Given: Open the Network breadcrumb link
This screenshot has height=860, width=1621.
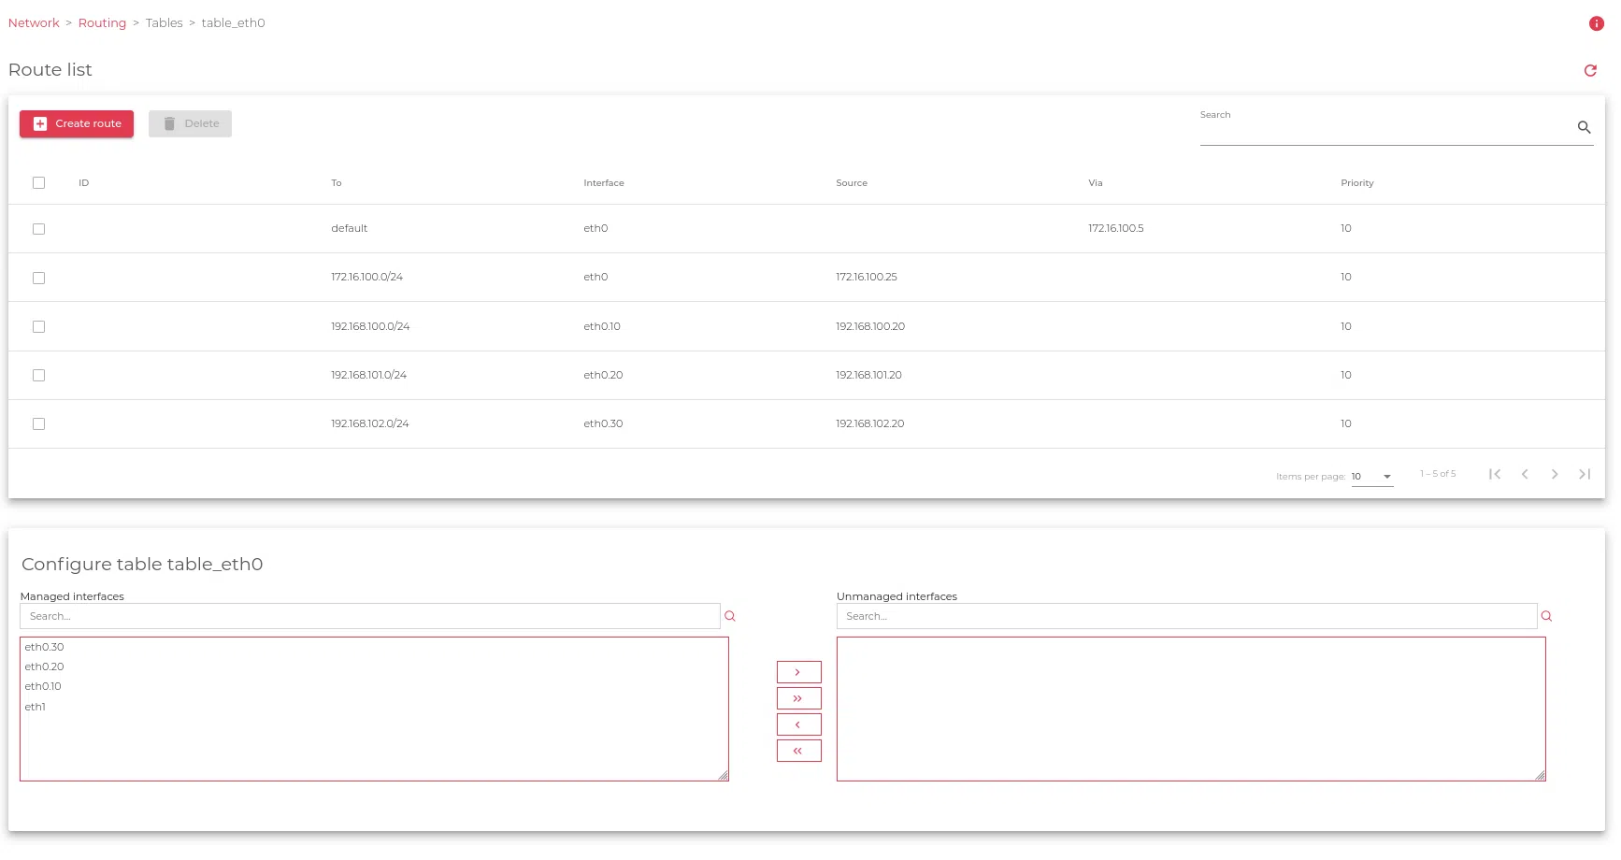Looking at the screenshot, I should point(34,23).
